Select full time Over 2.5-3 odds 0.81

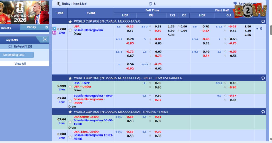click(x=158, y=27)
